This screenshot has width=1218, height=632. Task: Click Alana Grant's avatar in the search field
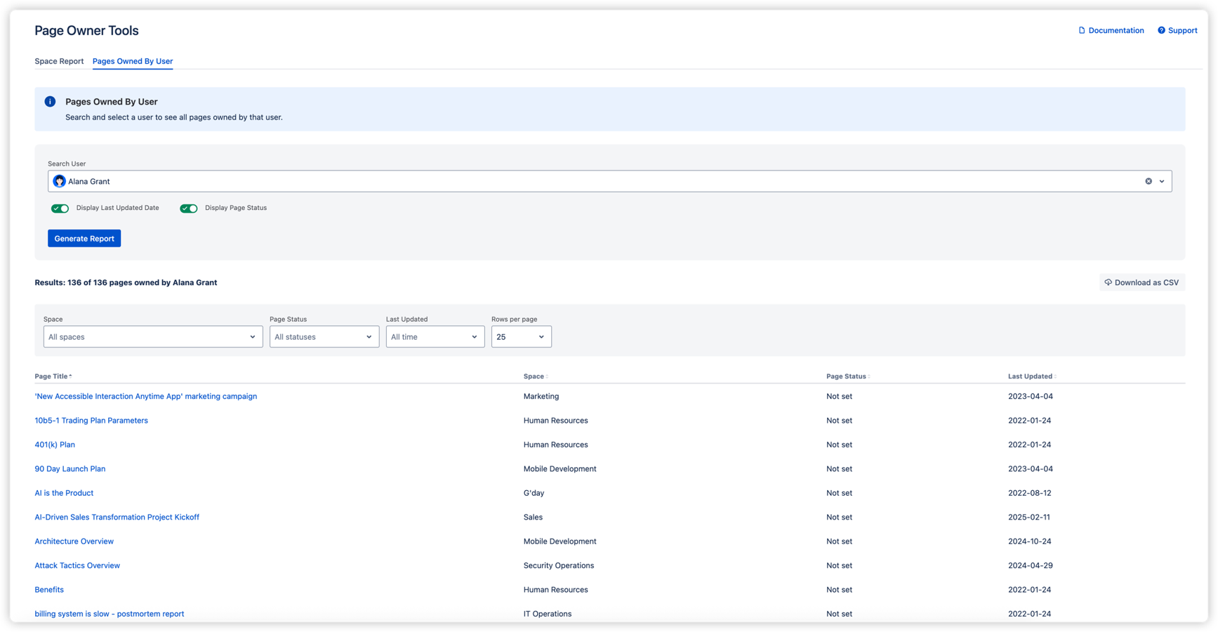coord(59,180)
